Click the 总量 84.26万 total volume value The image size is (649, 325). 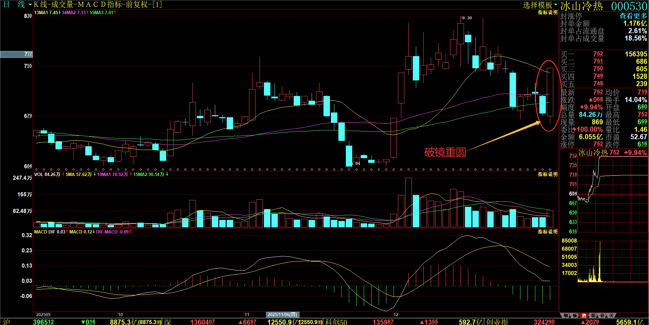click(x=591, y=115)
